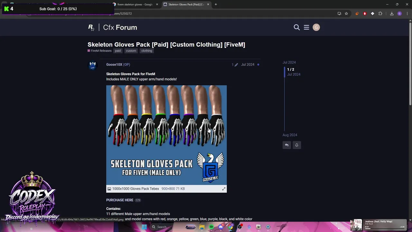Open the browser downloads icon
The height and width of the screenshot is (232, 412).
392,14
